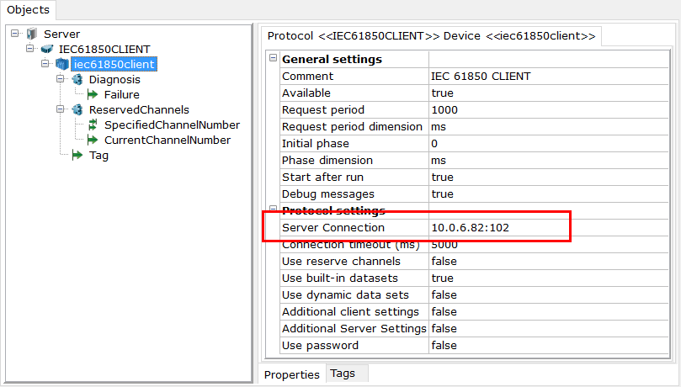Edit the Use reserve channels value
The image size is (681, 387).
point(549,261)
